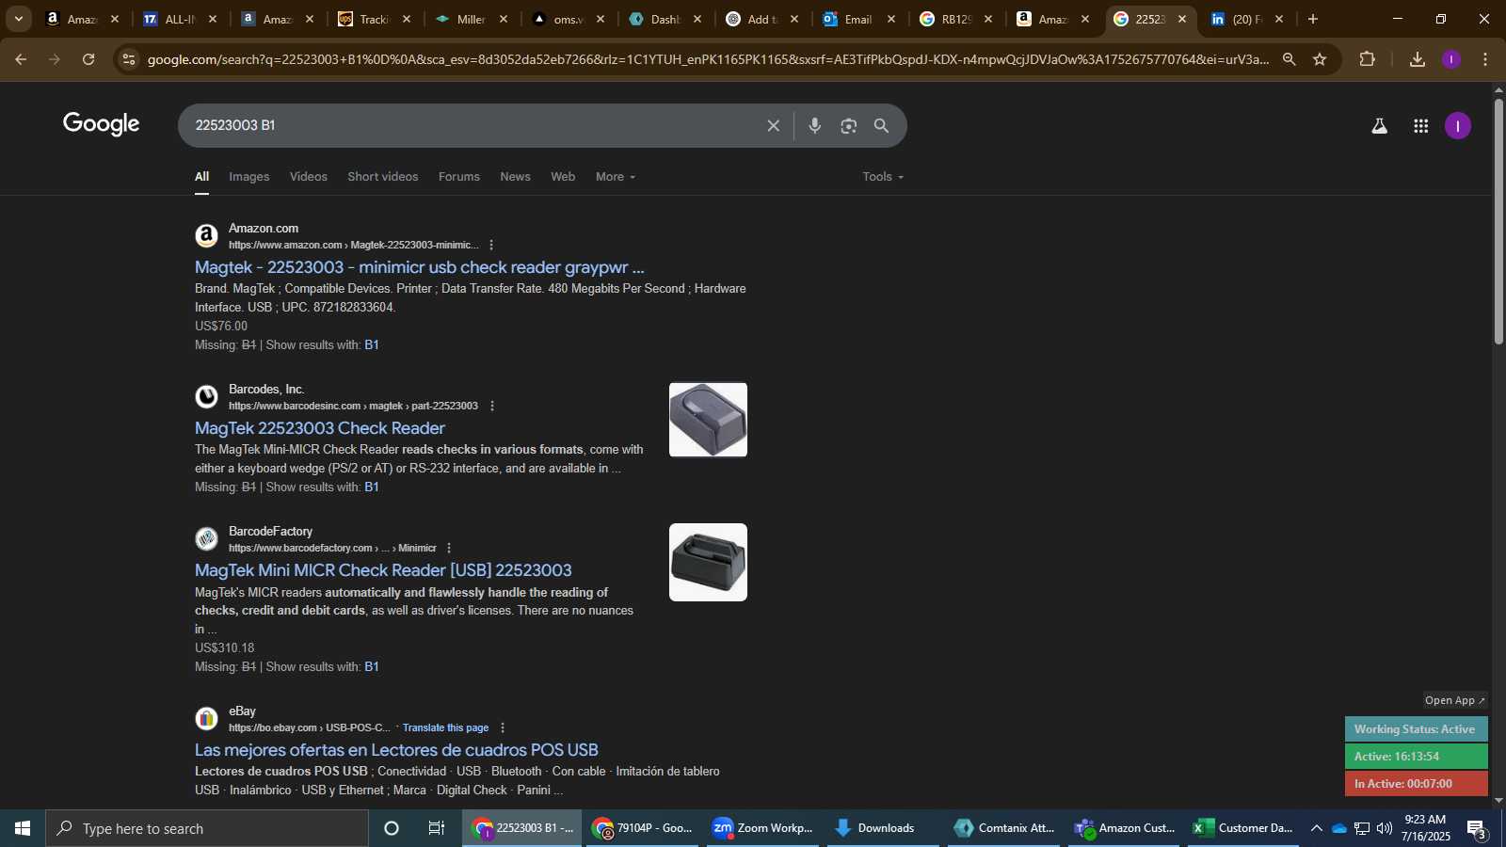Image resolution: width=1506 pixels, height=847 pixels.
Task: Click the Google logo
Action: 102,124
